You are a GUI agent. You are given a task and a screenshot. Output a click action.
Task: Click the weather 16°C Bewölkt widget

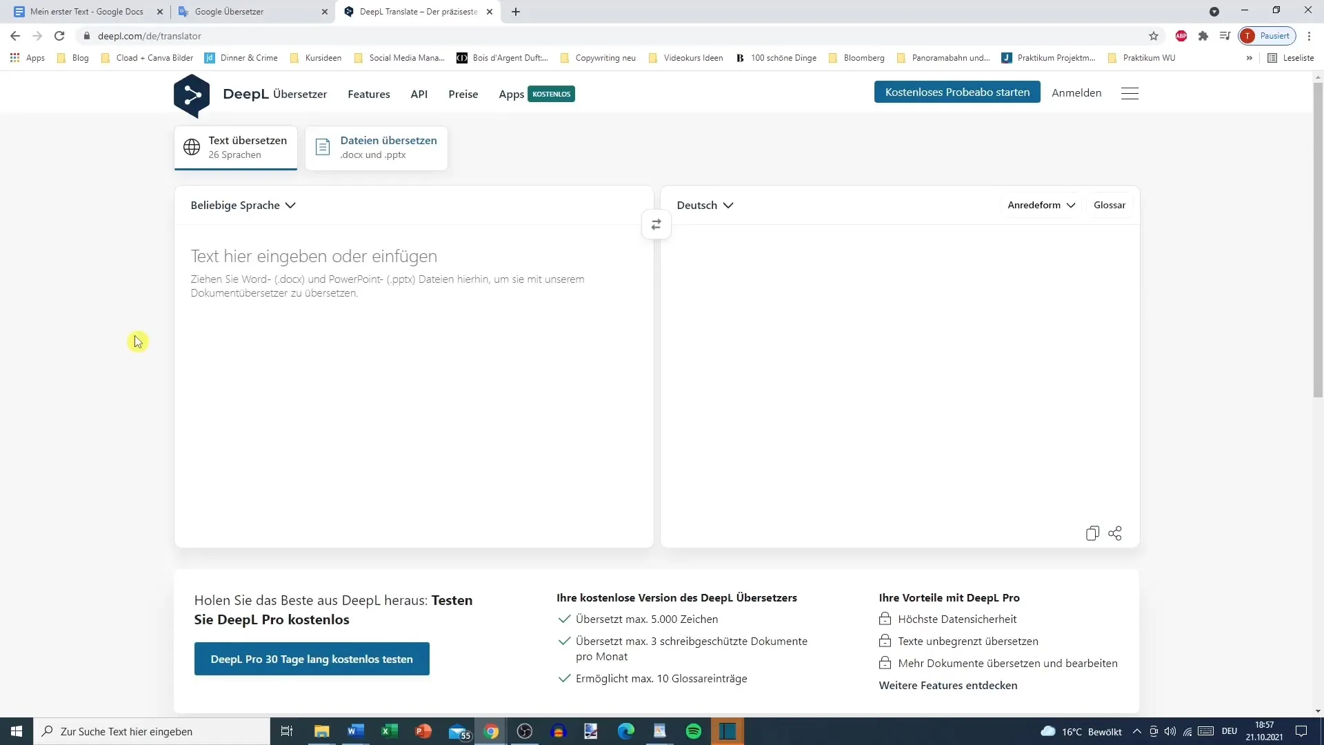pos(1081,731)
